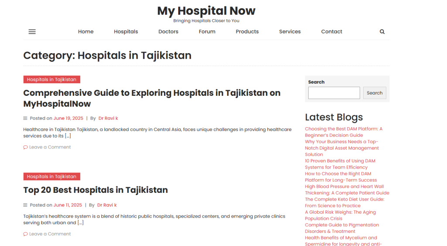The height and width of the screenshot is (246, 447).
Task: Open Complete Guide to Pigmentation Disorders blog
Action: point(342,228)
